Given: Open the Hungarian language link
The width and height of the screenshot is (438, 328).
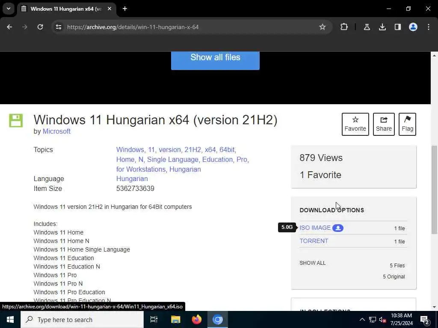Looking at the screenshot, I should click(132, 179).
